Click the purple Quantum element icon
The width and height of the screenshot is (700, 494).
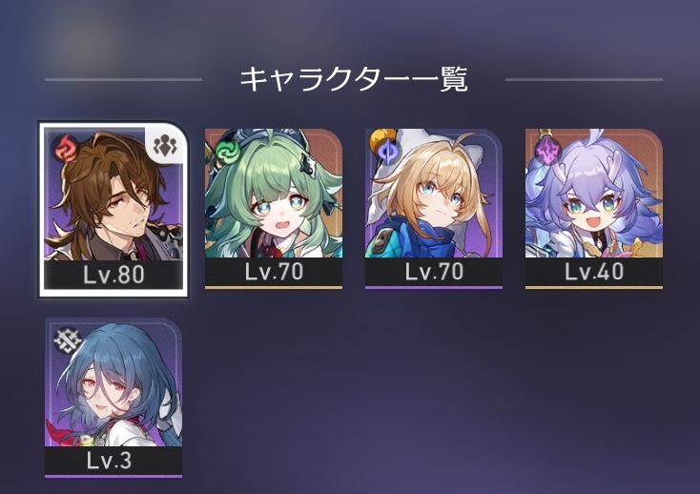(547, 151)
